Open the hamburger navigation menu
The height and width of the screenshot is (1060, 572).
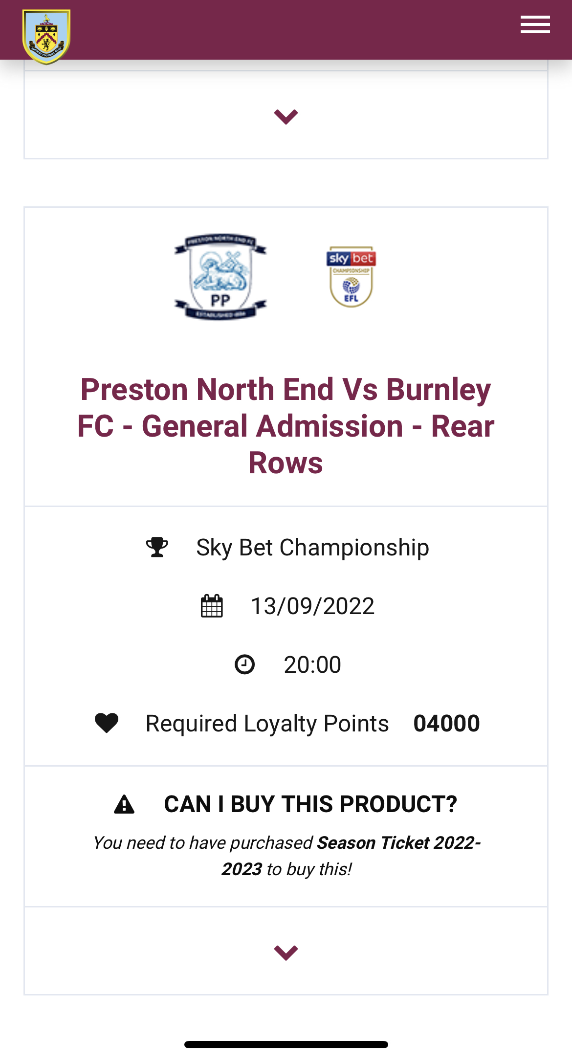[x=535, y=24]
